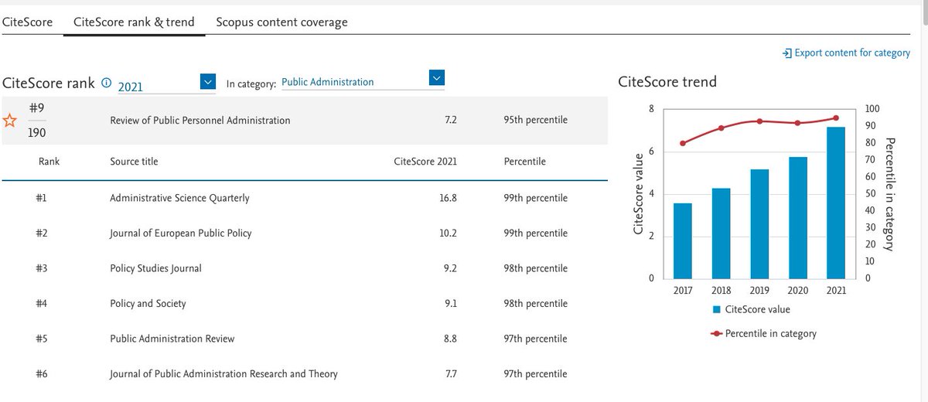Click Review of Public Personnel Administration title
Image resolution: width=928 pixels, height=402 pixels.
(200, 120)
